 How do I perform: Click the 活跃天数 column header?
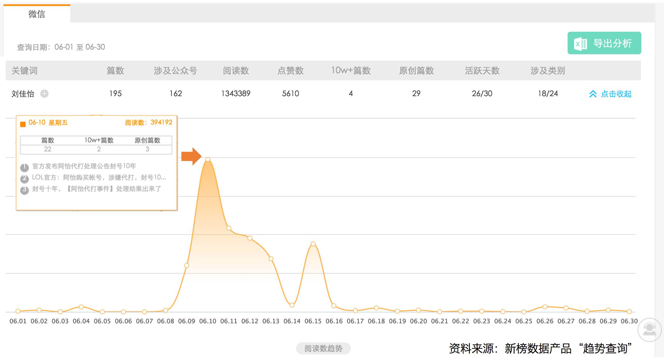coord(482,70)
